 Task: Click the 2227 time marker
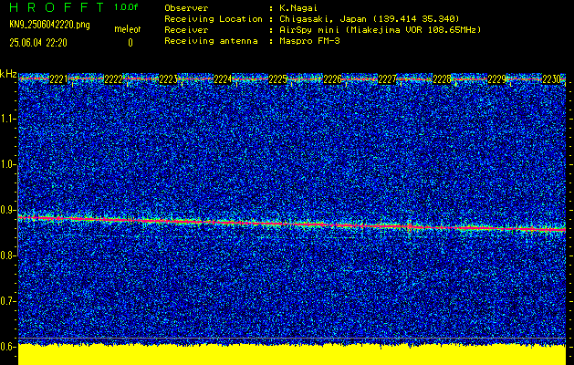pos(387,79)
